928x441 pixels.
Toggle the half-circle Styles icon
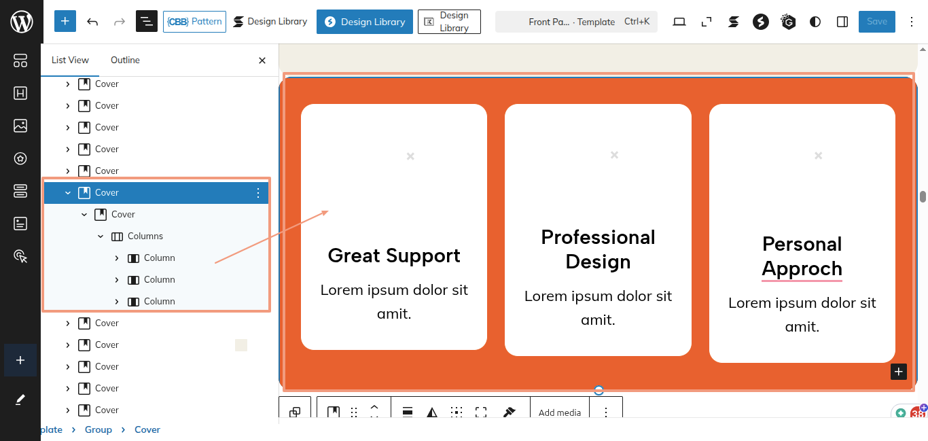click(x=815, y=22)
